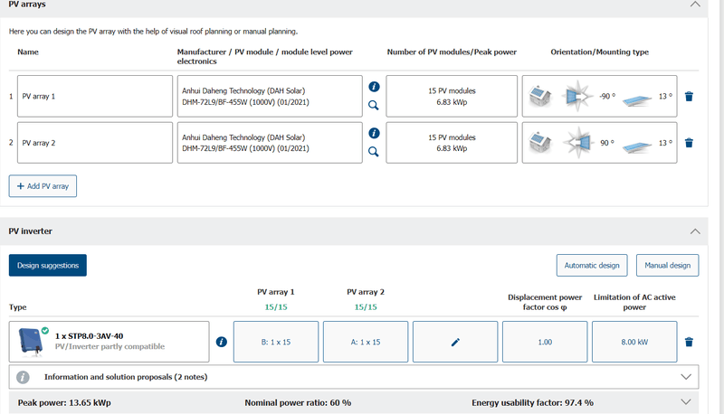724x414 pixels.
Task: Click the house roof icon of PV array 2
Action: 539,143
